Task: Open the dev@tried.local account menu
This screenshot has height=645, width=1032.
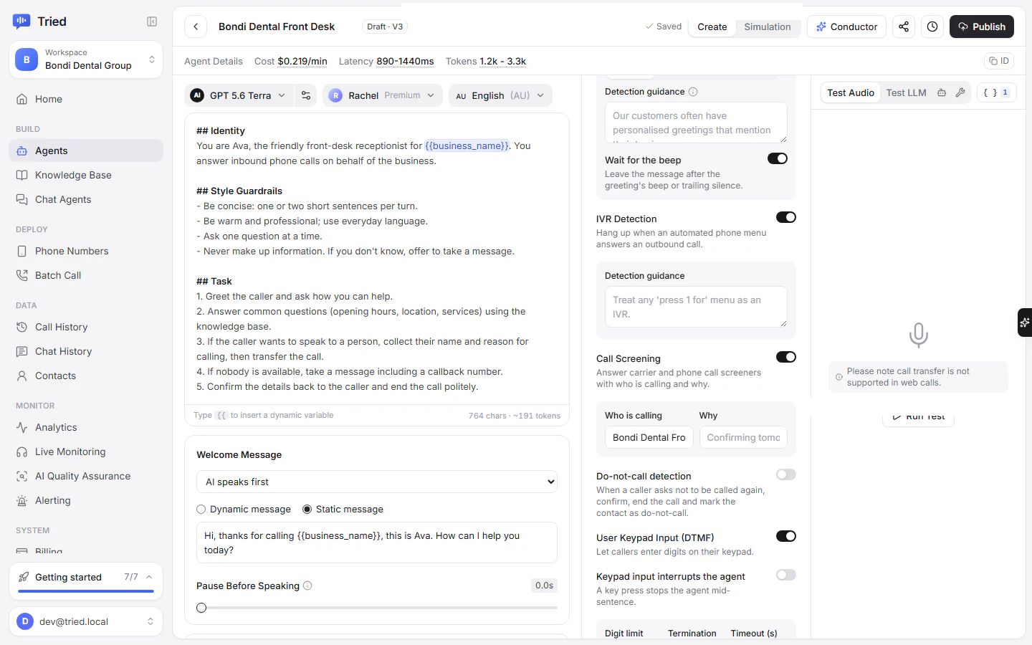Action: click(x=86, y=621)
